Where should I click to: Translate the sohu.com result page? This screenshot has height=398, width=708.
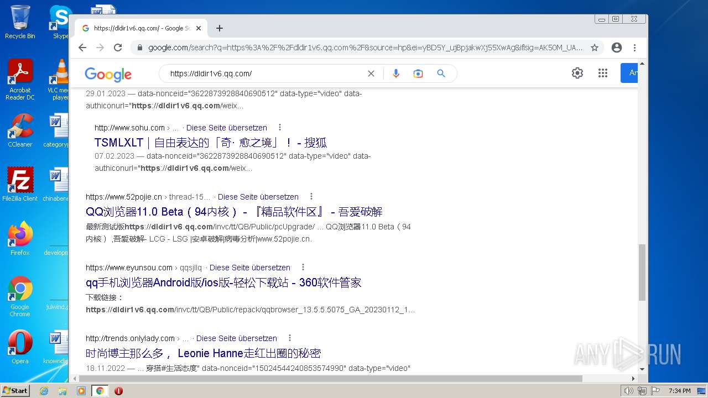pyautogui.click(x=227, y=128)
